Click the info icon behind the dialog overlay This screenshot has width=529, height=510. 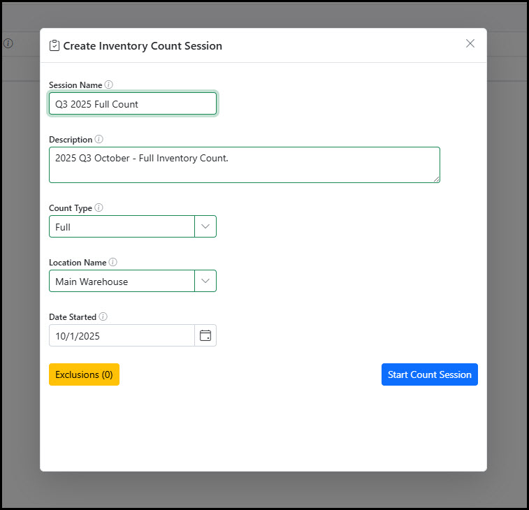(8, 43)
